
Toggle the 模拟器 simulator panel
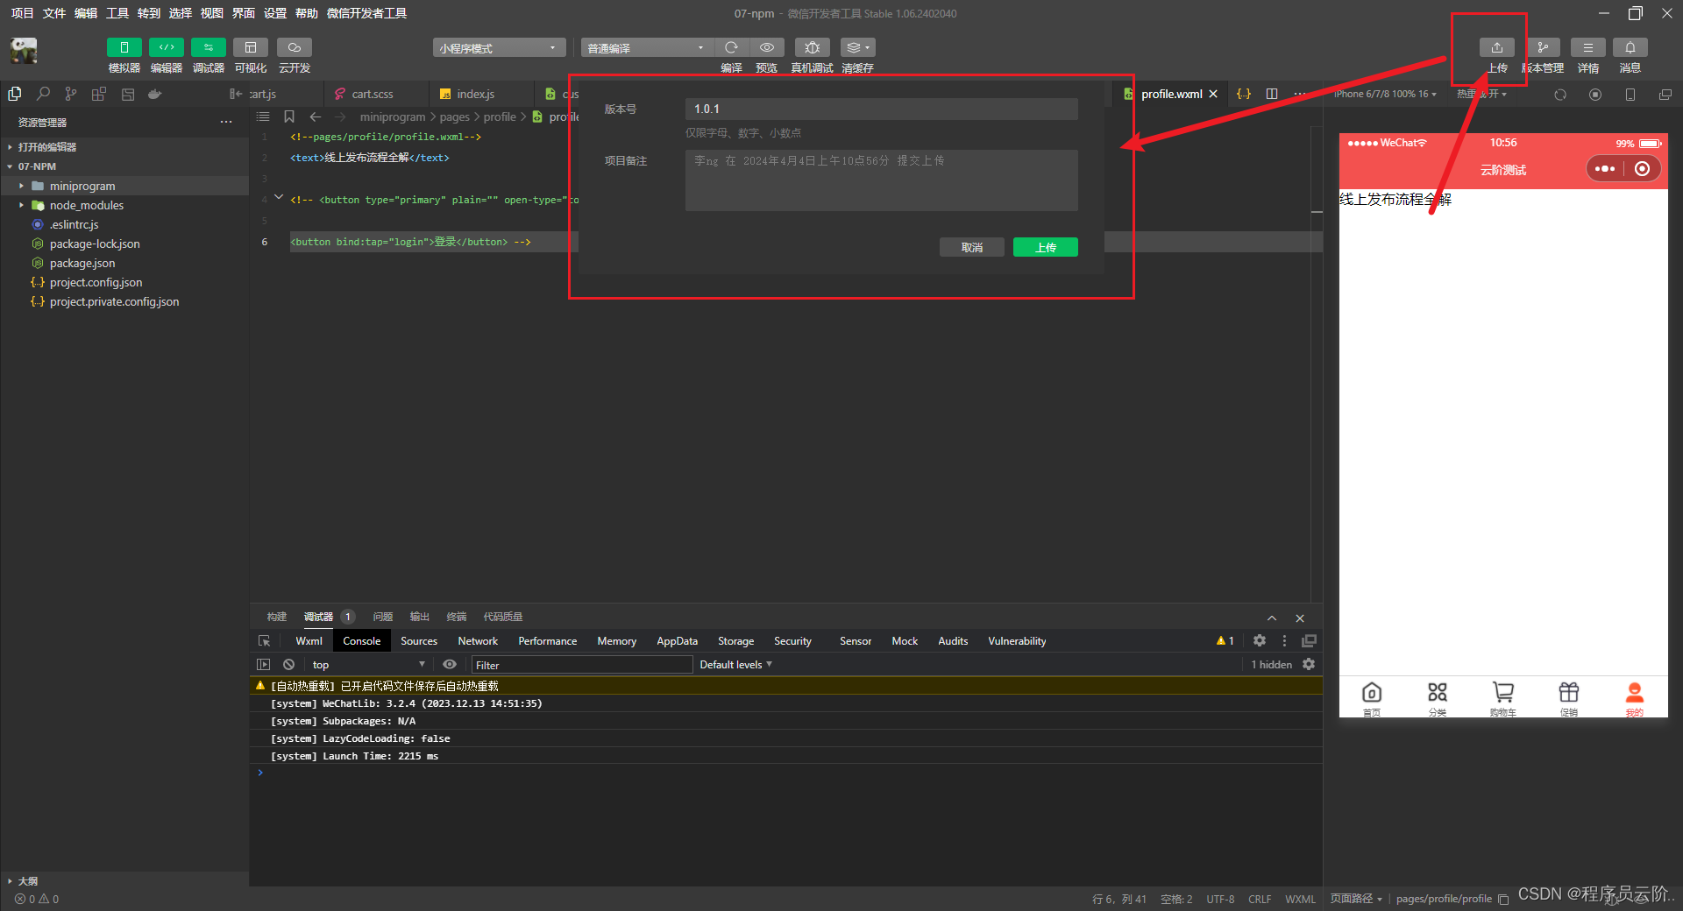pos(124,47)
